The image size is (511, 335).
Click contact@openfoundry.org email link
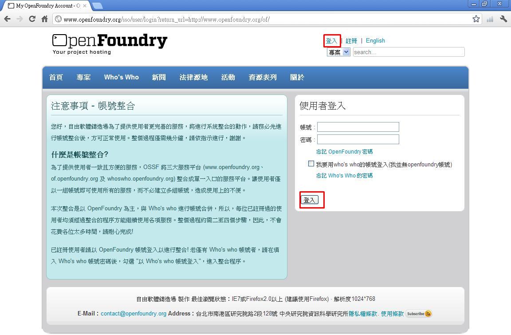133,314
